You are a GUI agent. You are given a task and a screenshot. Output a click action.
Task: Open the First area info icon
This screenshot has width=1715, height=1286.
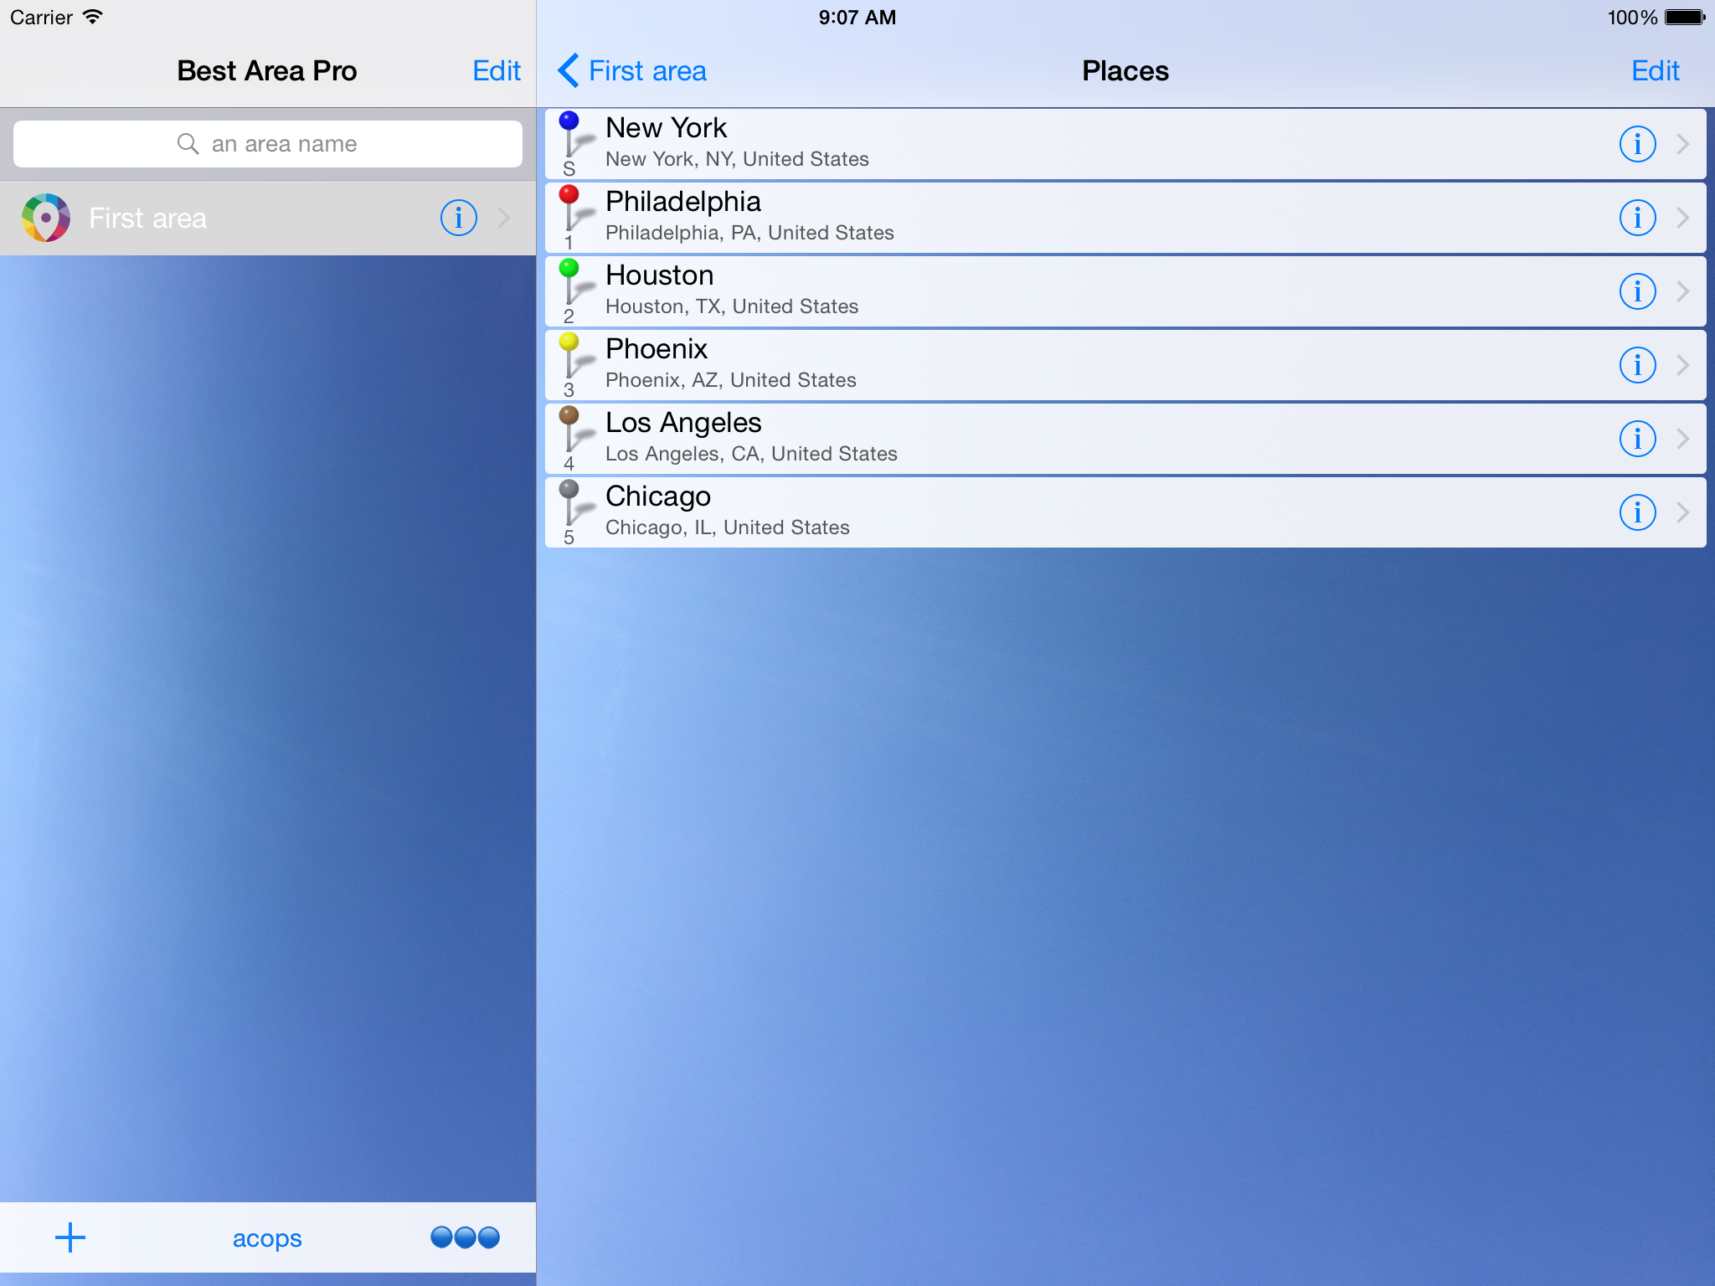458,218
